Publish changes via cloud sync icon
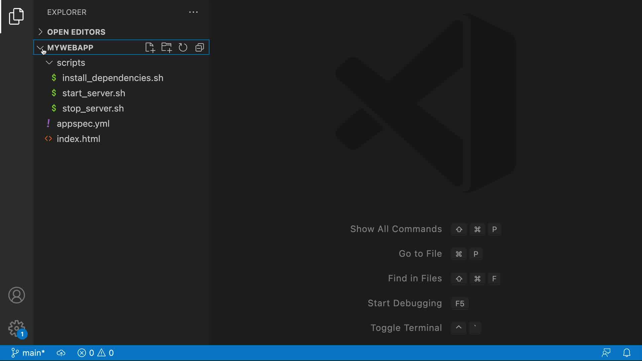 click(61, 353)
